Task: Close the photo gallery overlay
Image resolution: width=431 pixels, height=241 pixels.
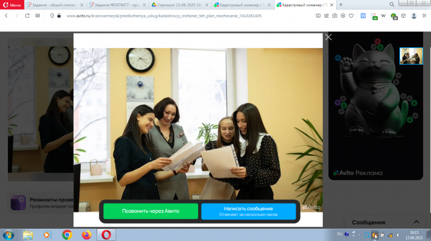Action: pos(328,37)
